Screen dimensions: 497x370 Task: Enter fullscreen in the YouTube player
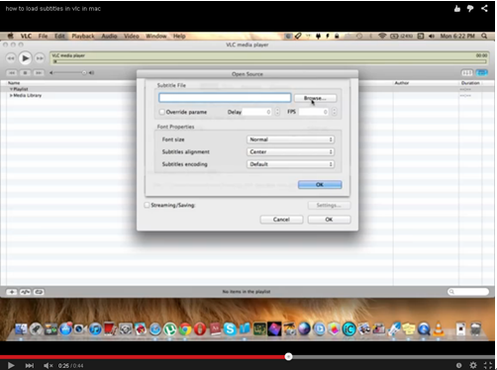pos(488,365)
